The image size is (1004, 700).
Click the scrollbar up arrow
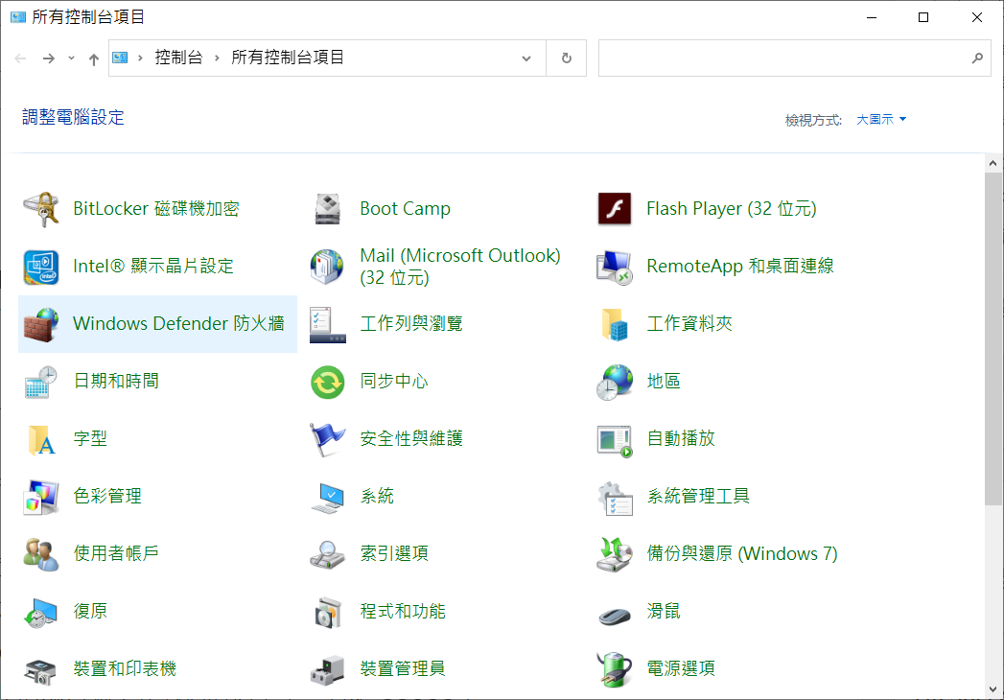click(x=993, y=163)
